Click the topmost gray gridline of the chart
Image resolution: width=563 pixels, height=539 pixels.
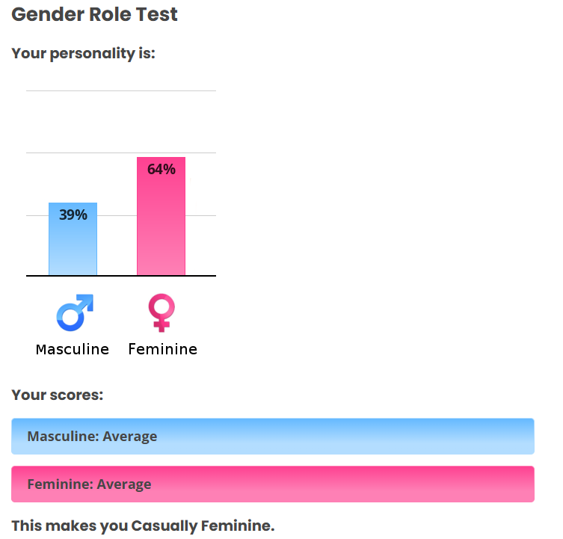click(121, 91)
